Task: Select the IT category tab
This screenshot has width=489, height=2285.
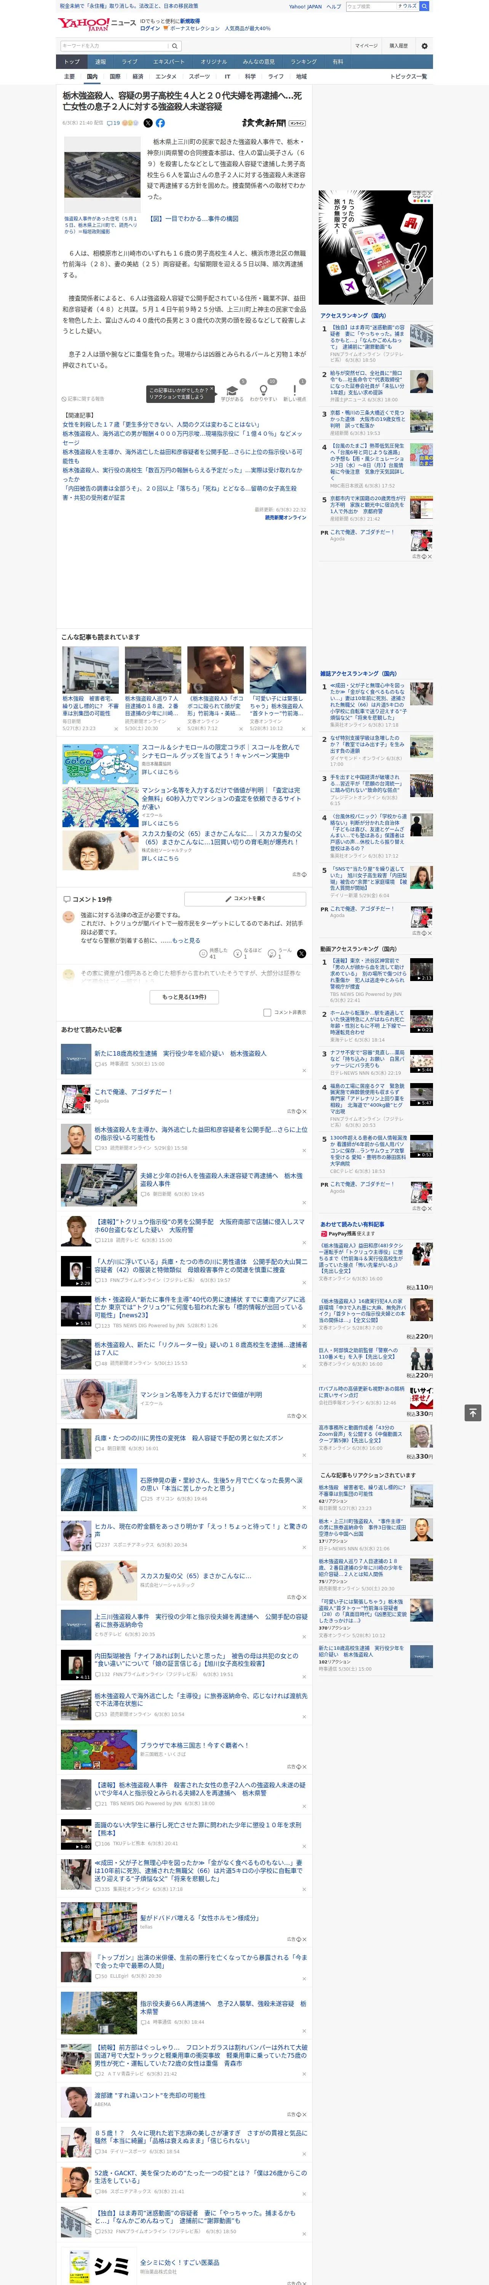Action: pyautogui.click(x=228, y=76)
